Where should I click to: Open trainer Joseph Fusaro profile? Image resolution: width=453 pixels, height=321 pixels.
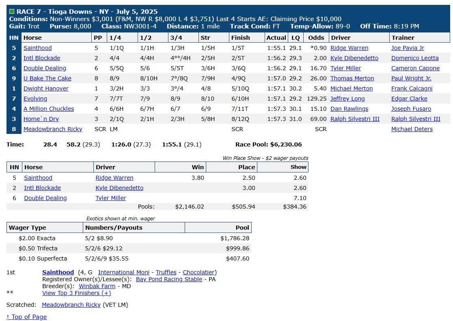click(411, 109)
